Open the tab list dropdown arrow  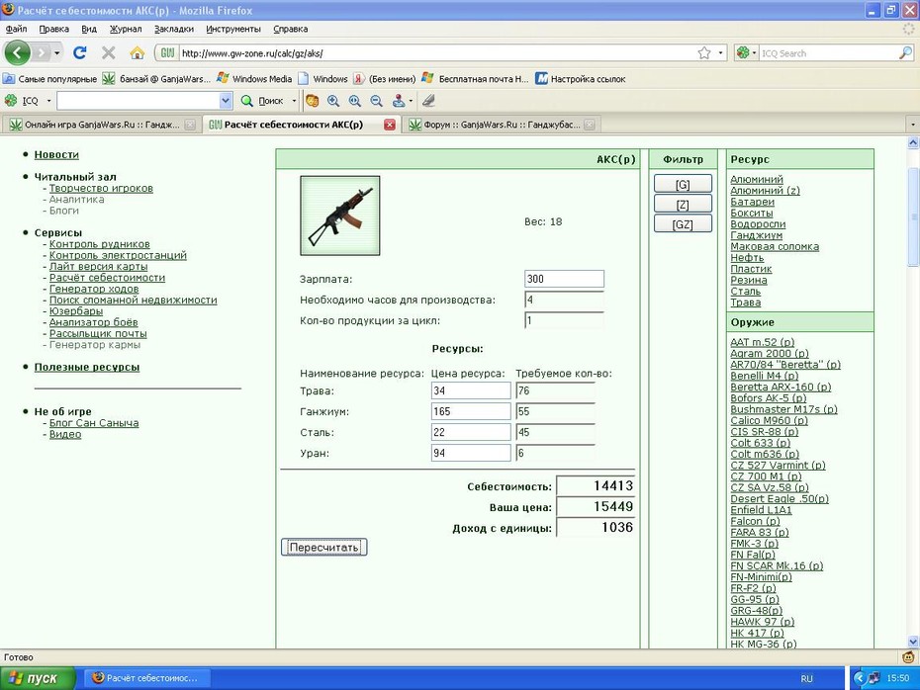pos(912,125)
